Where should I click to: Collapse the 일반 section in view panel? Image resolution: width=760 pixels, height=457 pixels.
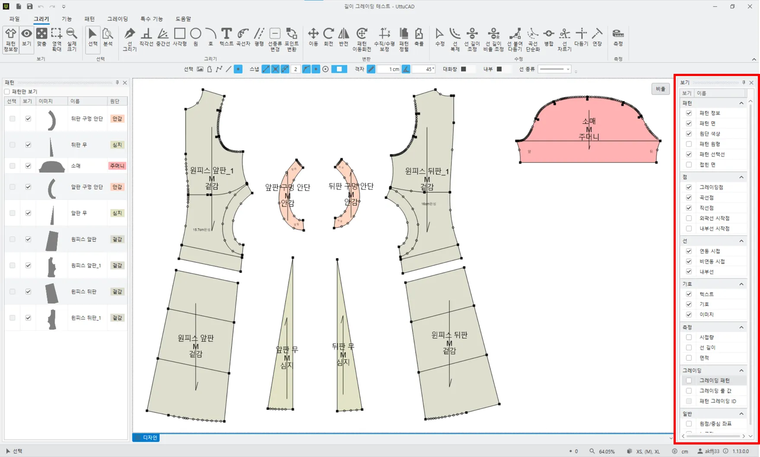[741, 414]
